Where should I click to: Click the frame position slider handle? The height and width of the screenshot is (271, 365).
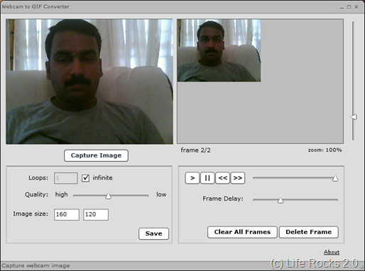point(335,178)
